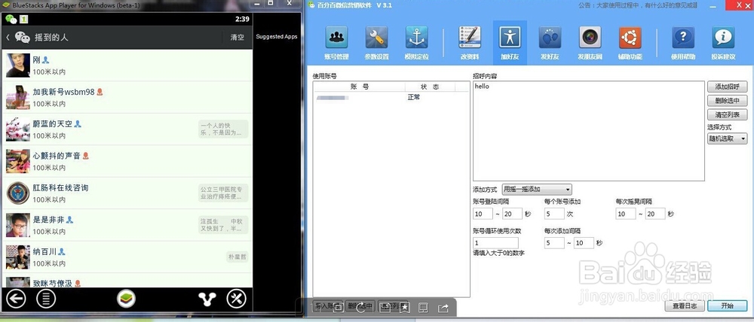Click the 清空列表 button beside greeting list
This screenshot has height=322, width=754.
[x=727, y=114]
